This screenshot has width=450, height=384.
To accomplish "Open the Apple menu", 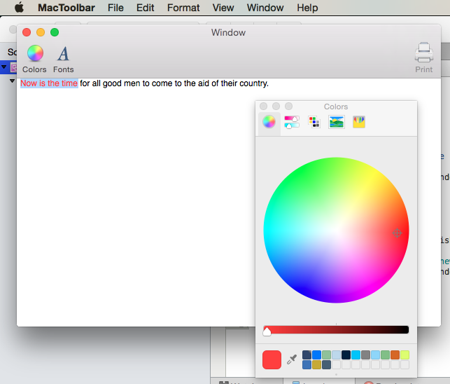I will [x=19, y=8].
